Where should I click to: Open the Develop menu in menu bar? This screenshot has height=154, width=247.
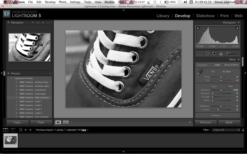(50, 2)
